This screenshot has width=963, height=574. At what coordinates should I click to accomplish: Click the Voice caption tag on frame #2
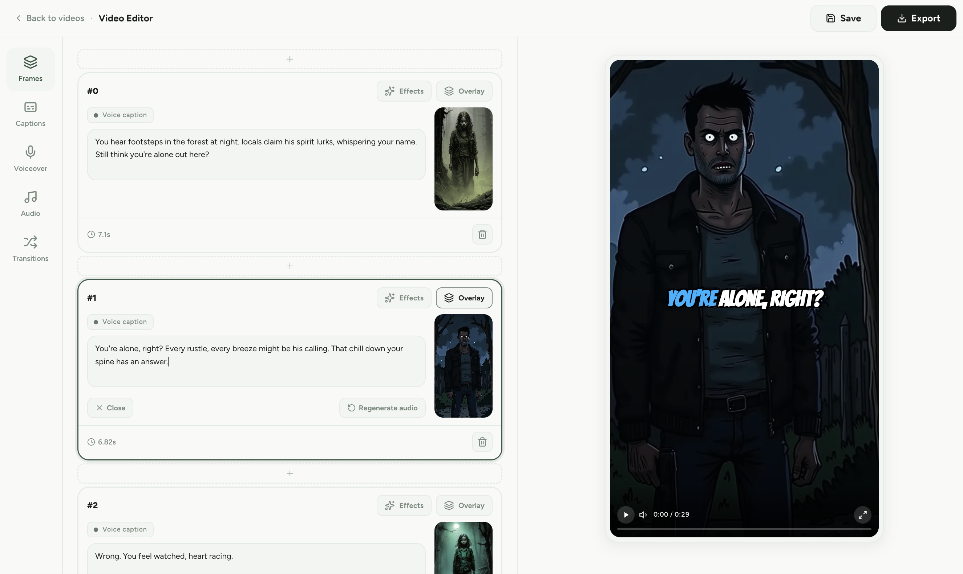pyautogui.click(x=120, y=529)
